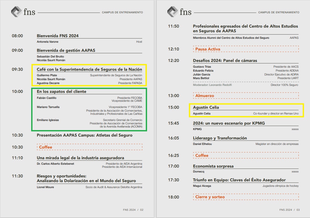Click the 10:30 'Coffee' break box
The image size is (310, 218).
tap(90, 147)
